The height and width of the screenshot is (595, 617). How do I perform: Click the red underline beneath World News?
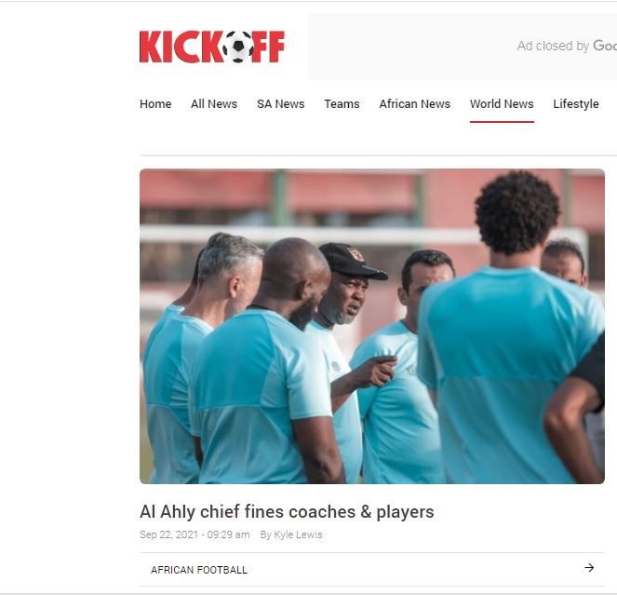click(x=502, y=122)
